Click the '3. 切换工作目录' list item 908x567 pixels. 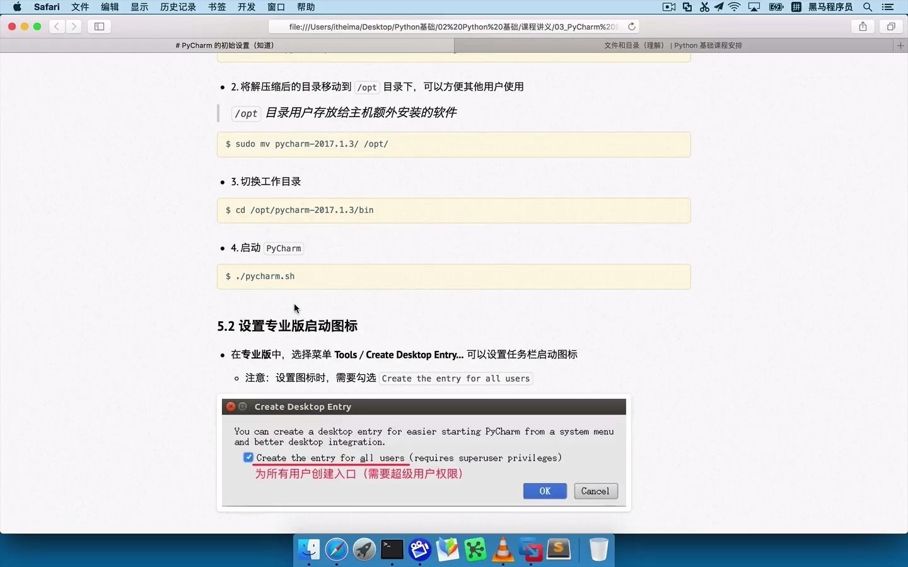265,181
